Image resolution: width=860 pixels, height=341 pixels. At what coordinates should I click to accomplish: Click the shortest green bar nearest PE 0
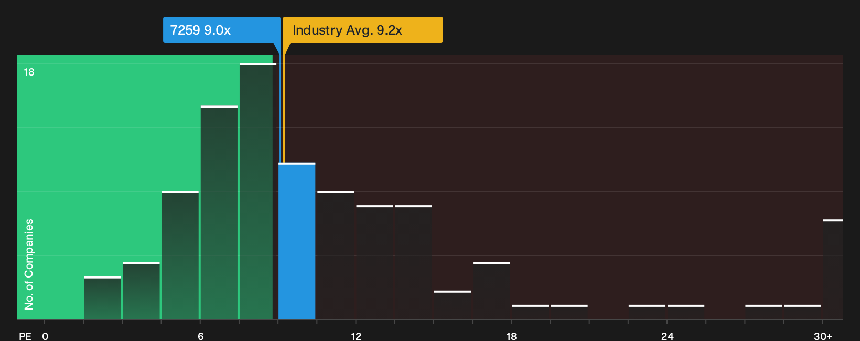(x=102, y=298)
